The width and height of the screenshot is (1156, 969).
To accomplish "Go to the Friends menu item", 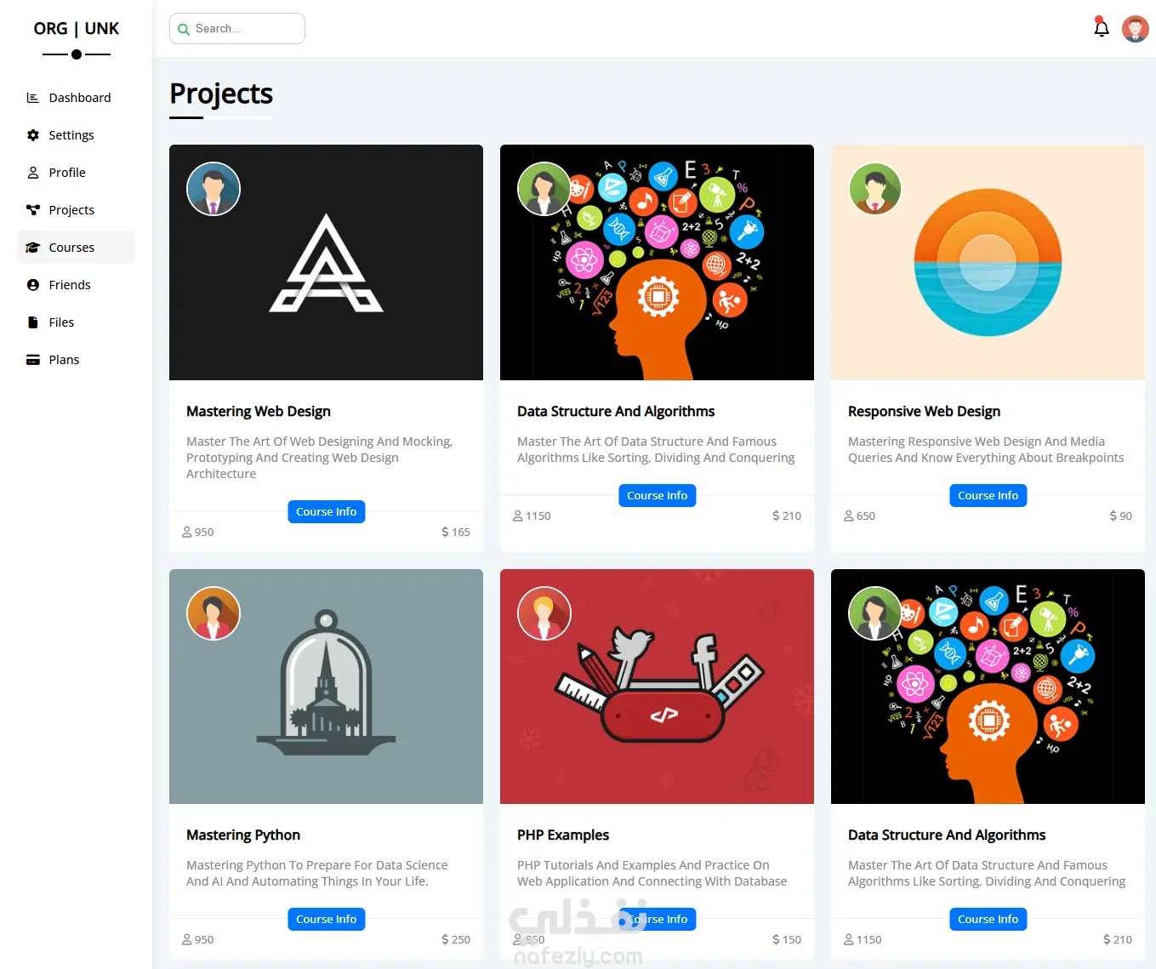I will tap(70, 285).
